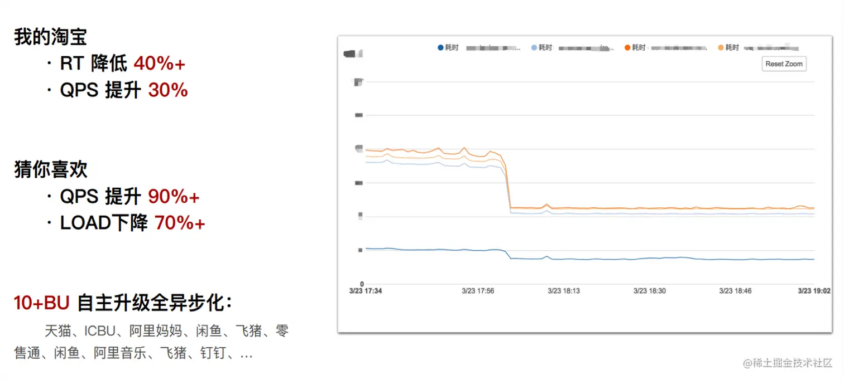Click the LOAD下降 70%+ bullet

click(x=126, y=223)
